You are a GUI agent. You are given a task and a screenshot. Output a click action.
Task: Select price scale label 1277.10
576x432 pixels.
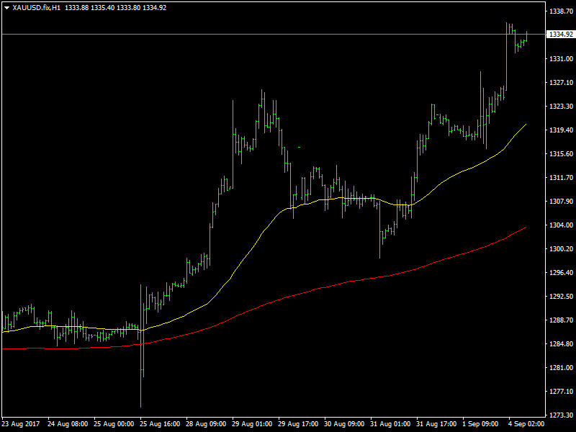(x=561, y=392)
